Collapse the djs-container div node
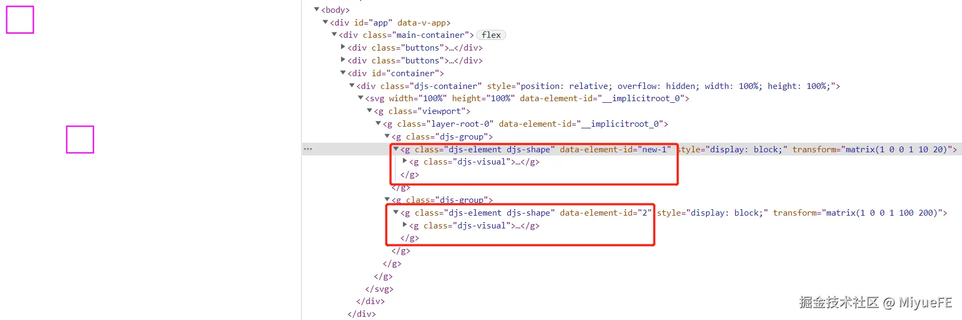The image size is (962, 320). pyautogui.click(x=352, y=86)
